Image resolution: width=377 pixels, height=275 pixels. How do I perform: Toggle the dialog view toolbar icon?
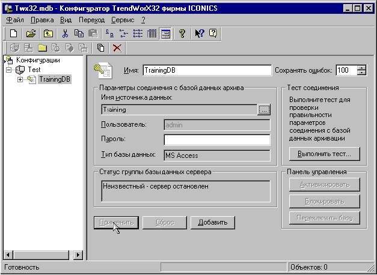[x=166, y=34]
